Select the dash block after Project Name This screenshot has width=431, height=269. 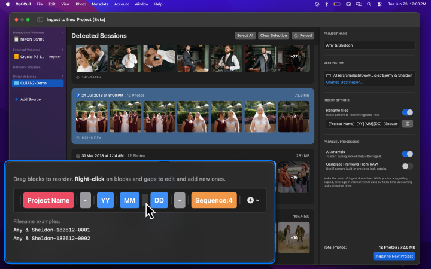85,200
